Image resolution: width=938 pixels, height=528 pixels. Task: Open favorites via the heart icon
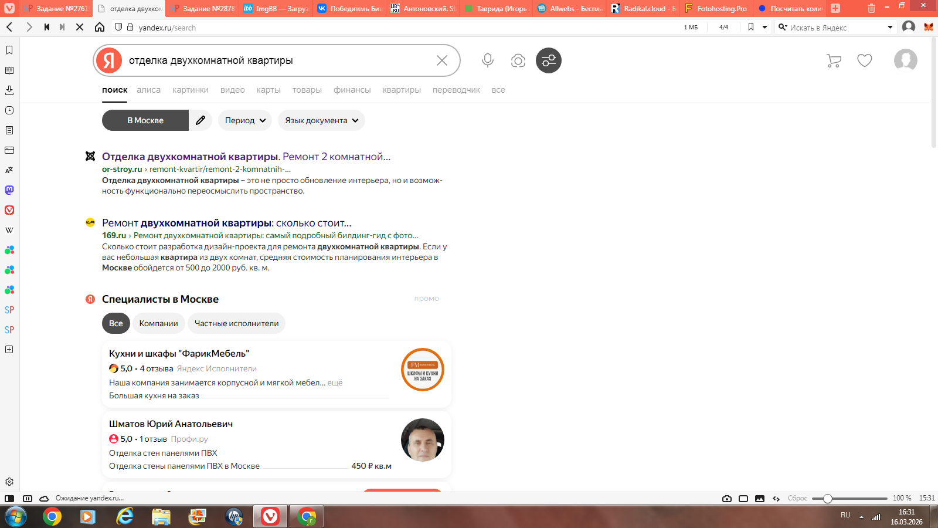(x=865, y=60)
